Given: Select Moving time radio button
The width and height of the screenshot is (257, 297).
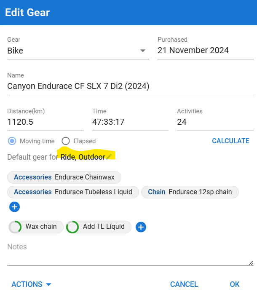Looking at the screenshot, I should [x=12, y=141].
